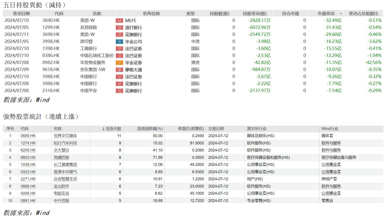Open the 长江基建集团 stock name link
The height and width of the screenshot is (220, 387).
65,165
